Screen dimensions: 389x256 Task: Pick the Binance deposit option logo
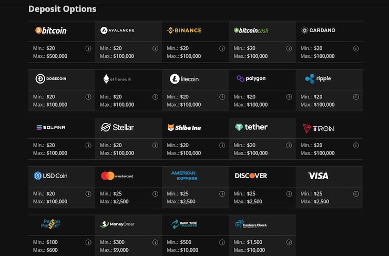click(x=185, y=30)
